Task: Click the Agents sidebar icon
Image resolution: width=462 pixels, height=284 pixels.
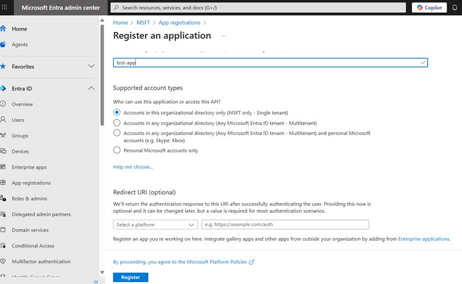Action: click(x=3, y=44)
